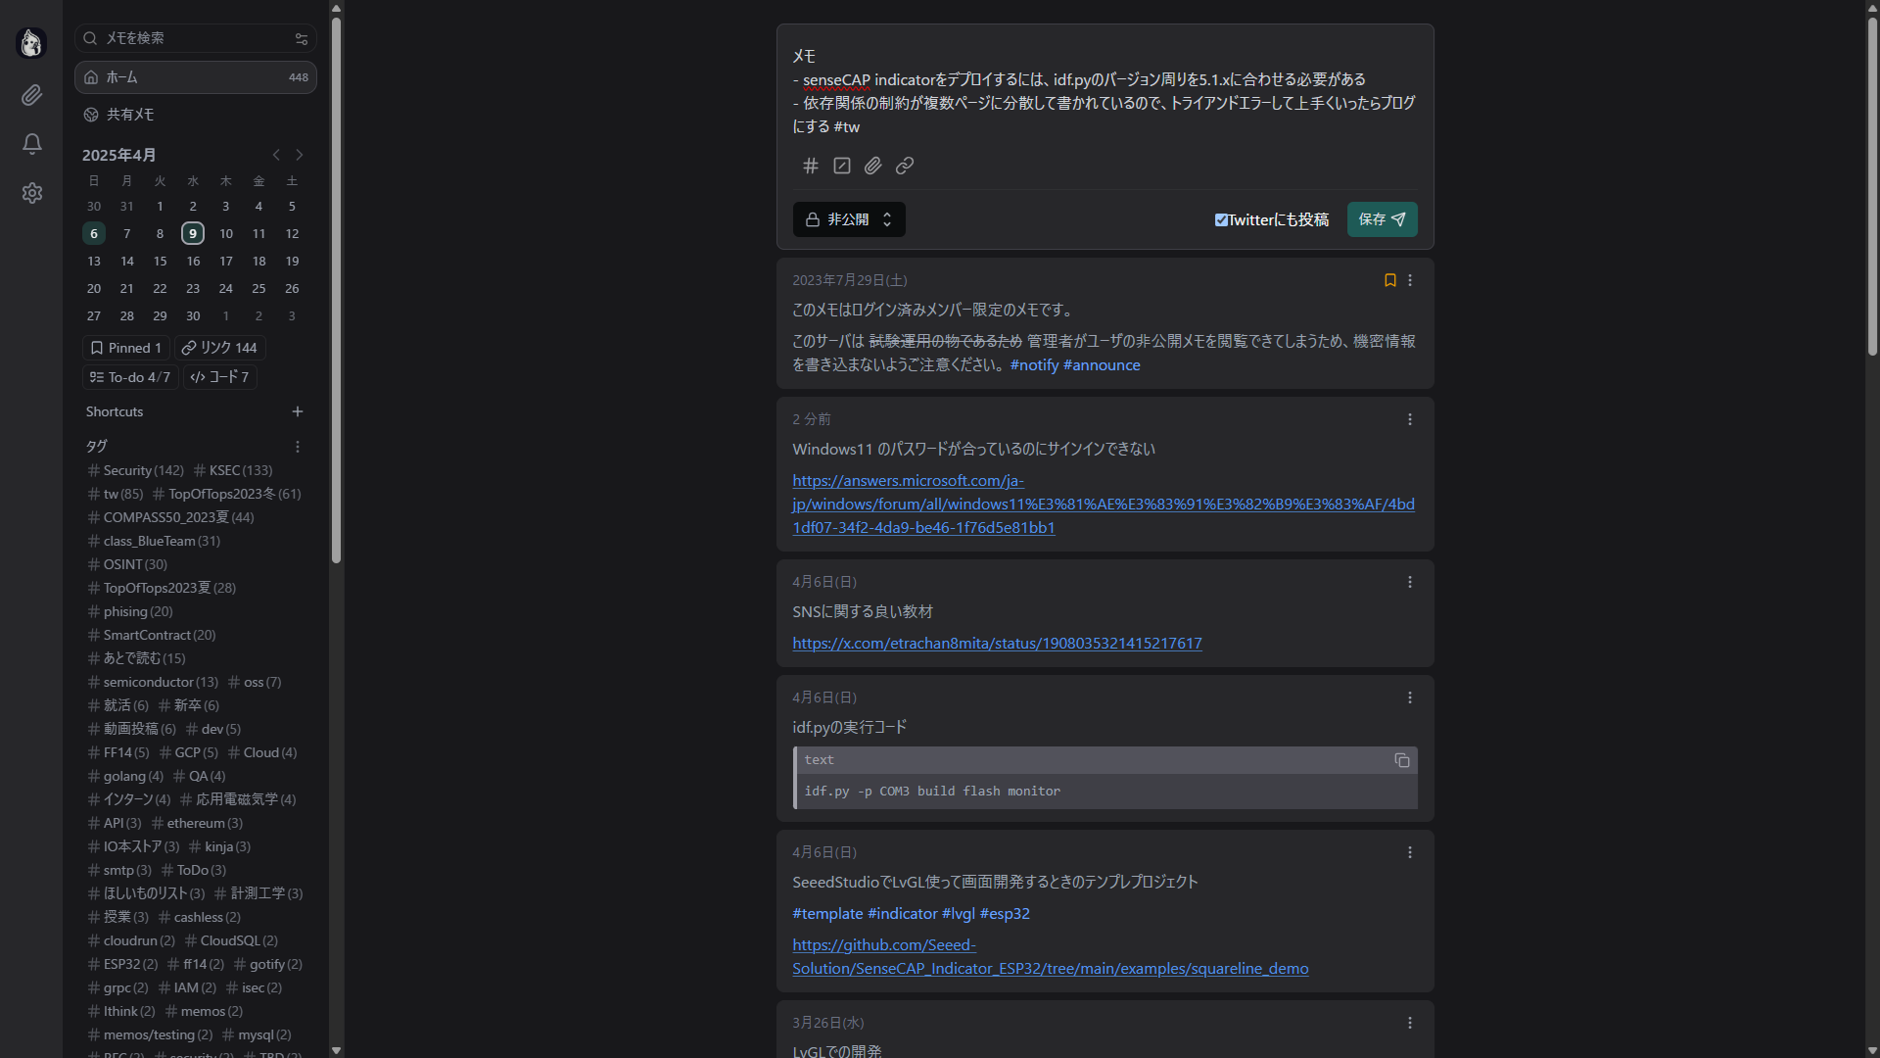Screen dimensions: 1880x1058
Task: Open settings with the gear icon
Action: pos(32,193)
